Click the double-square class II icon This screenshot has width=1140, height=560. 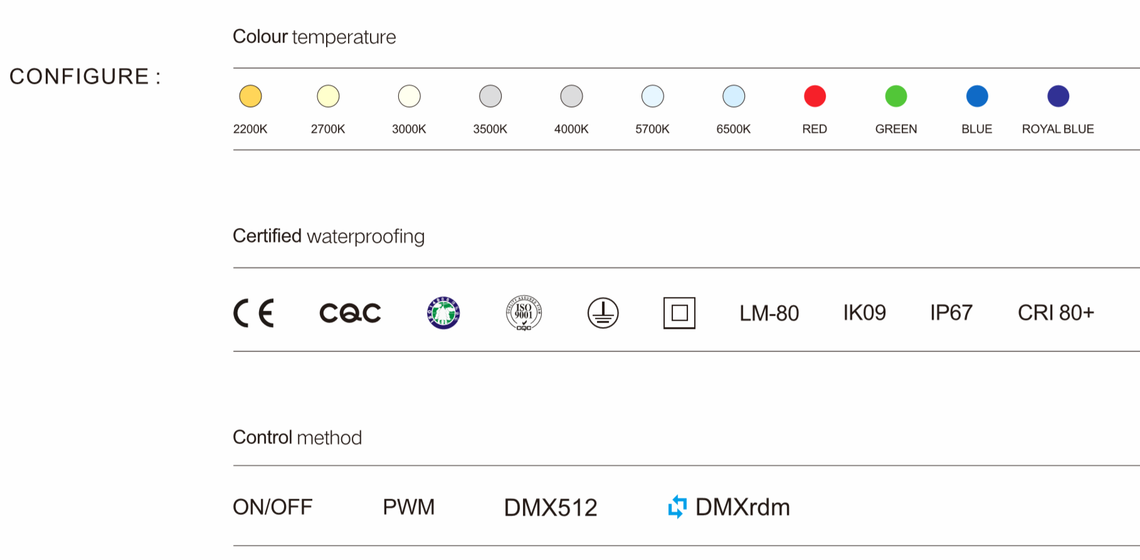679,313
